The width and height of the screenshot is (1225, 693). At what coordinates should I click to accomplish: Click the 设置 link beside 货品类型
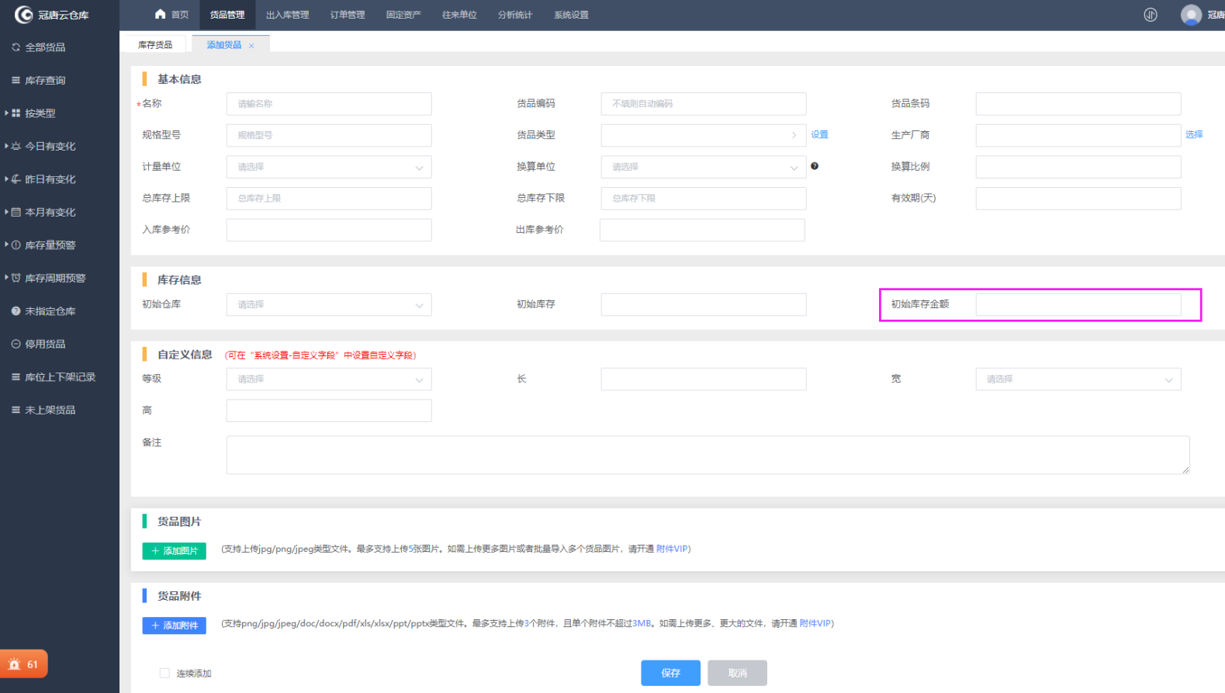click(x=819, y=134)
